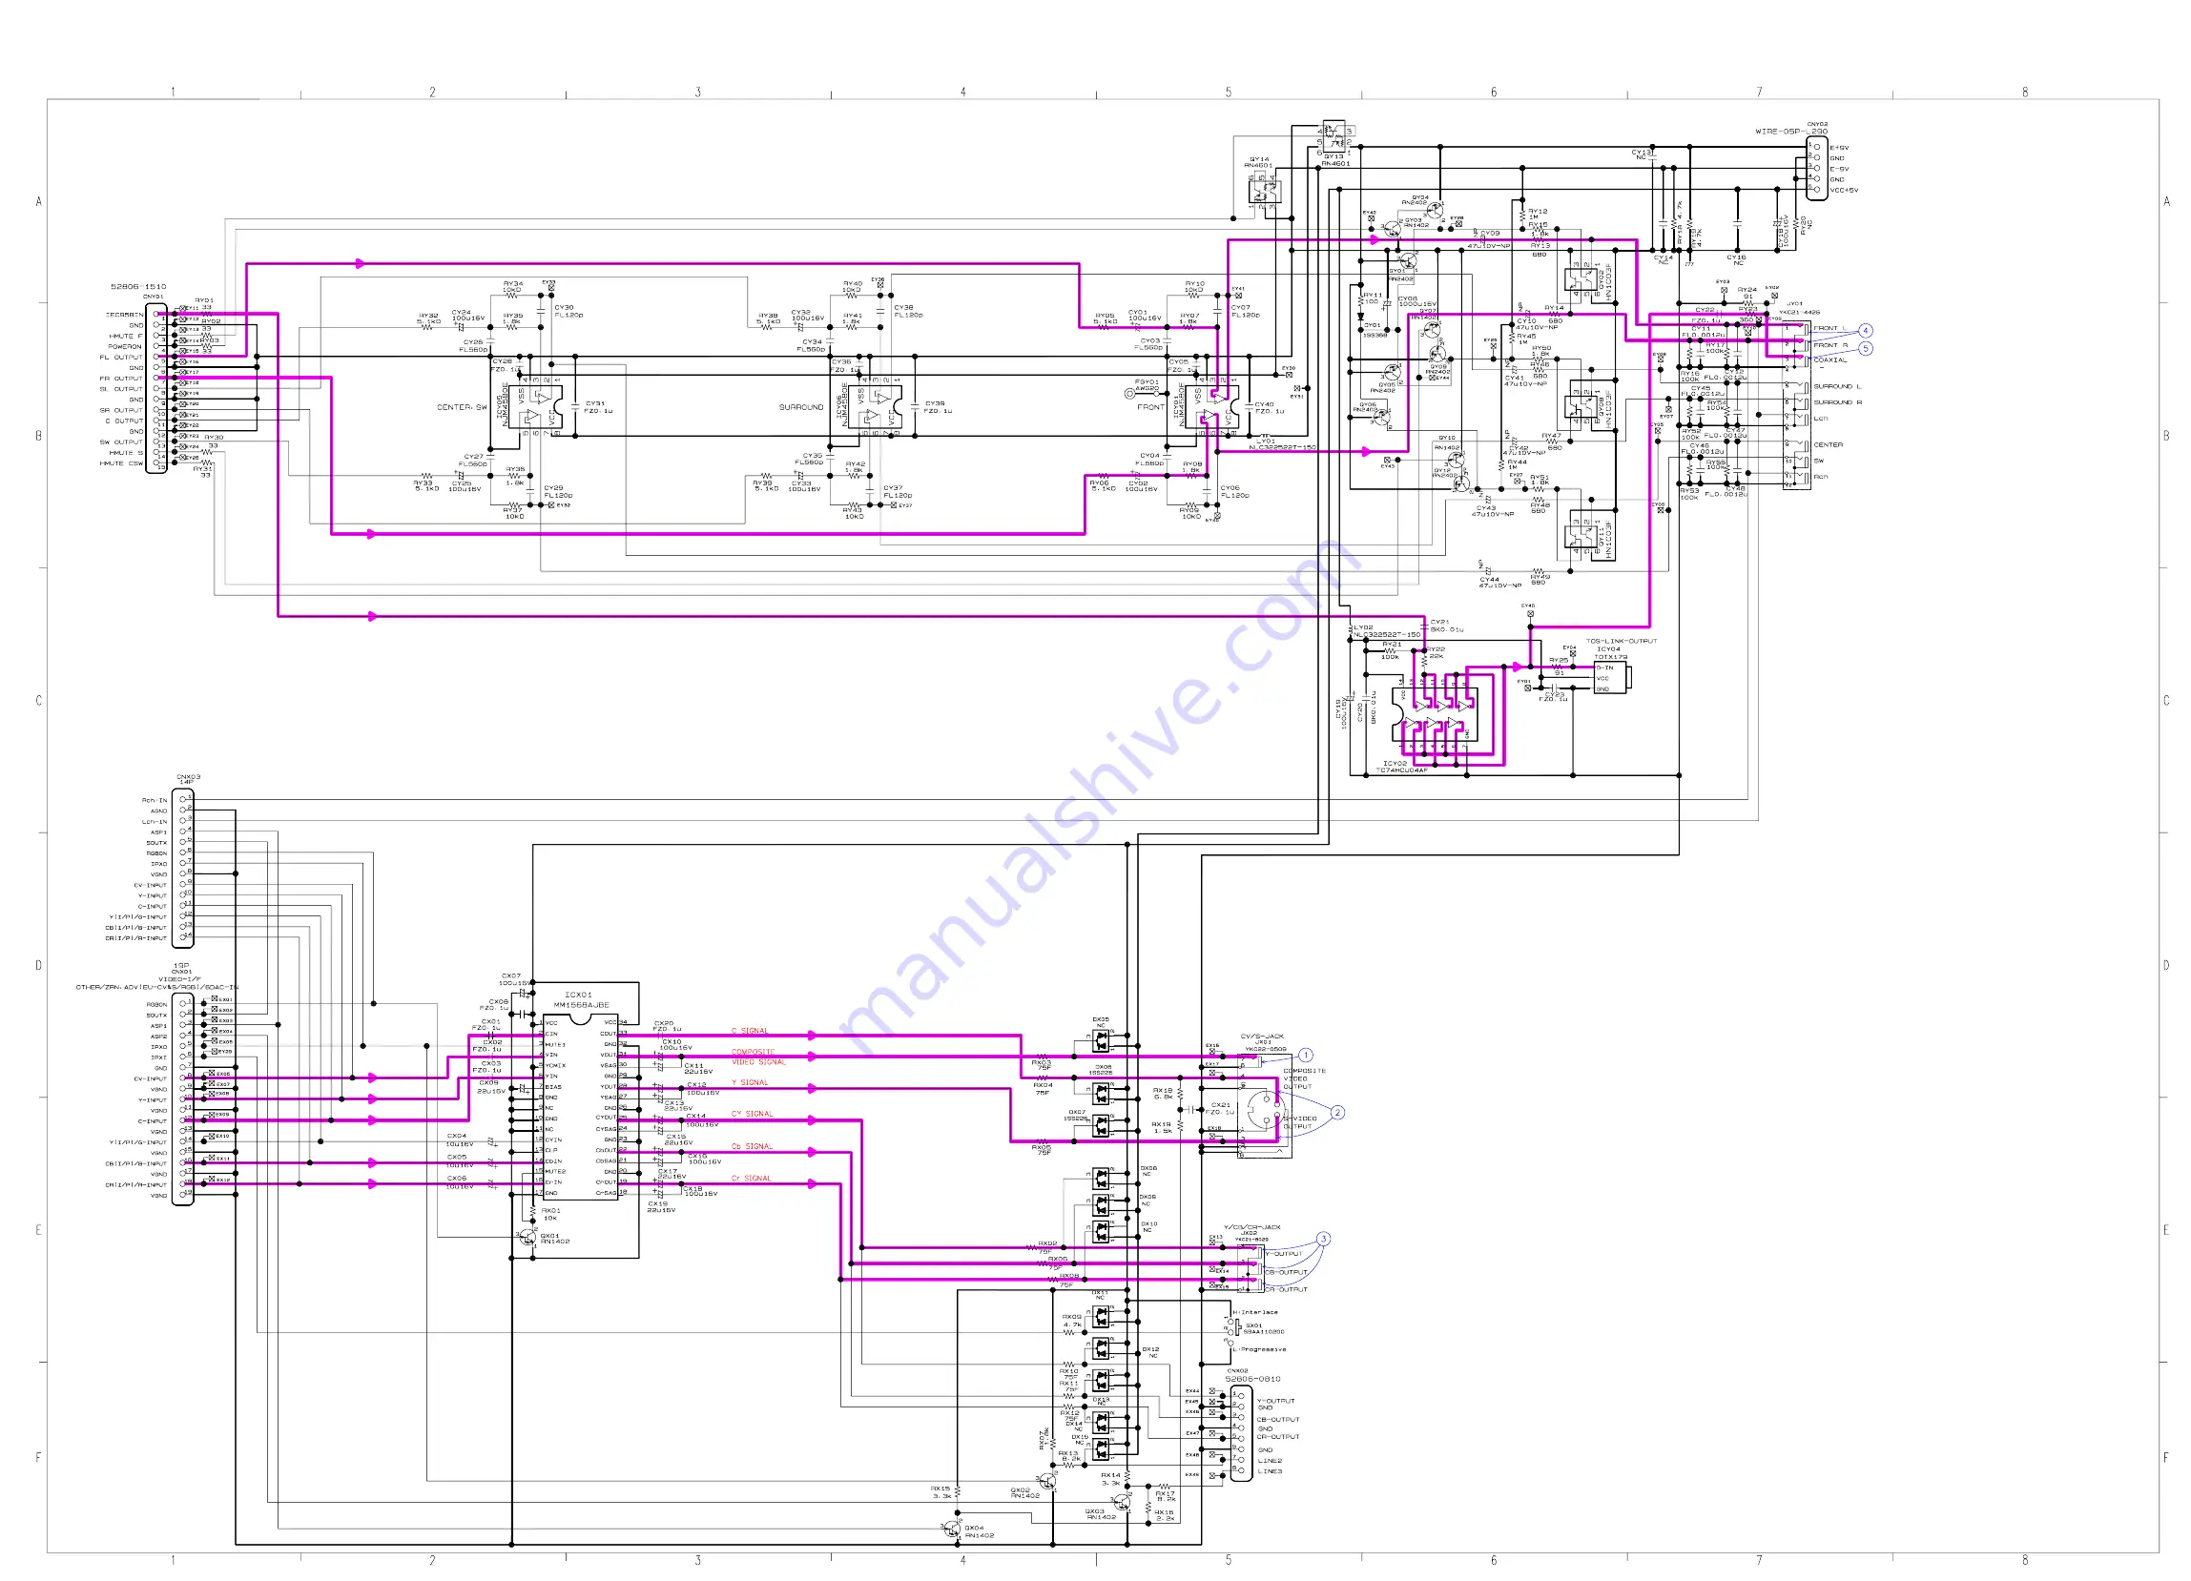Screen dimensions: 2191x1581
Task: Select the Lch-IN pin label
Action: click(154, 821)
